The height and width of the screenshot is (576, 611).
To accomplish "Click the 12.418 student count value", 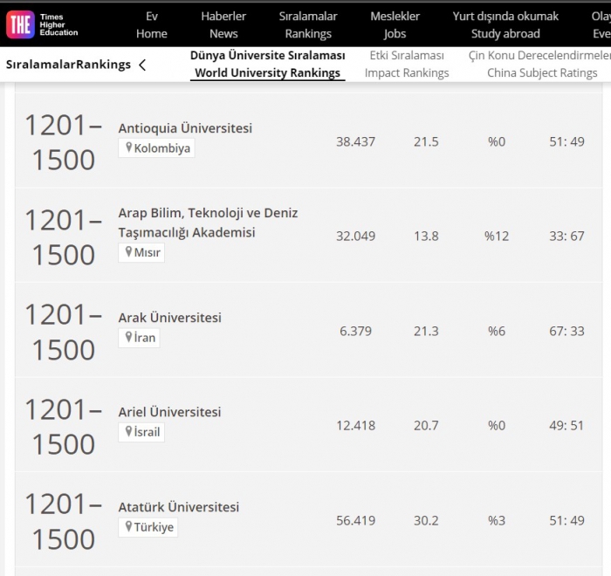I will tap(356, 425).
